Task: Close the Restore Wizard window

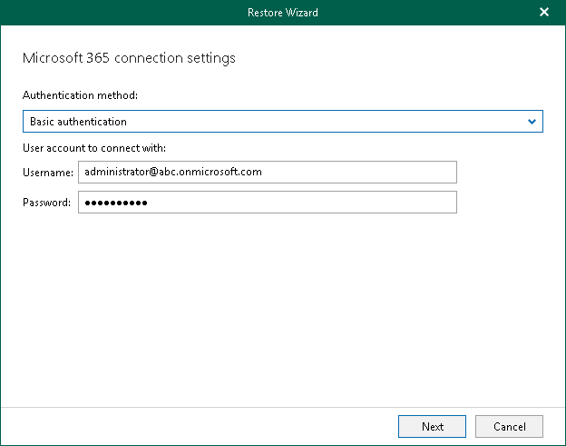Action: 544,13
